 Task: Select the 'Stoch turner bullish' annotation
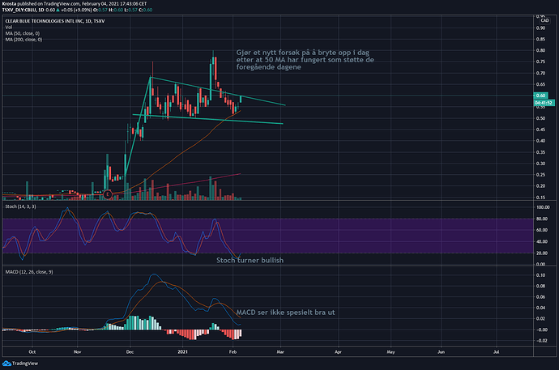click(250, 261)
